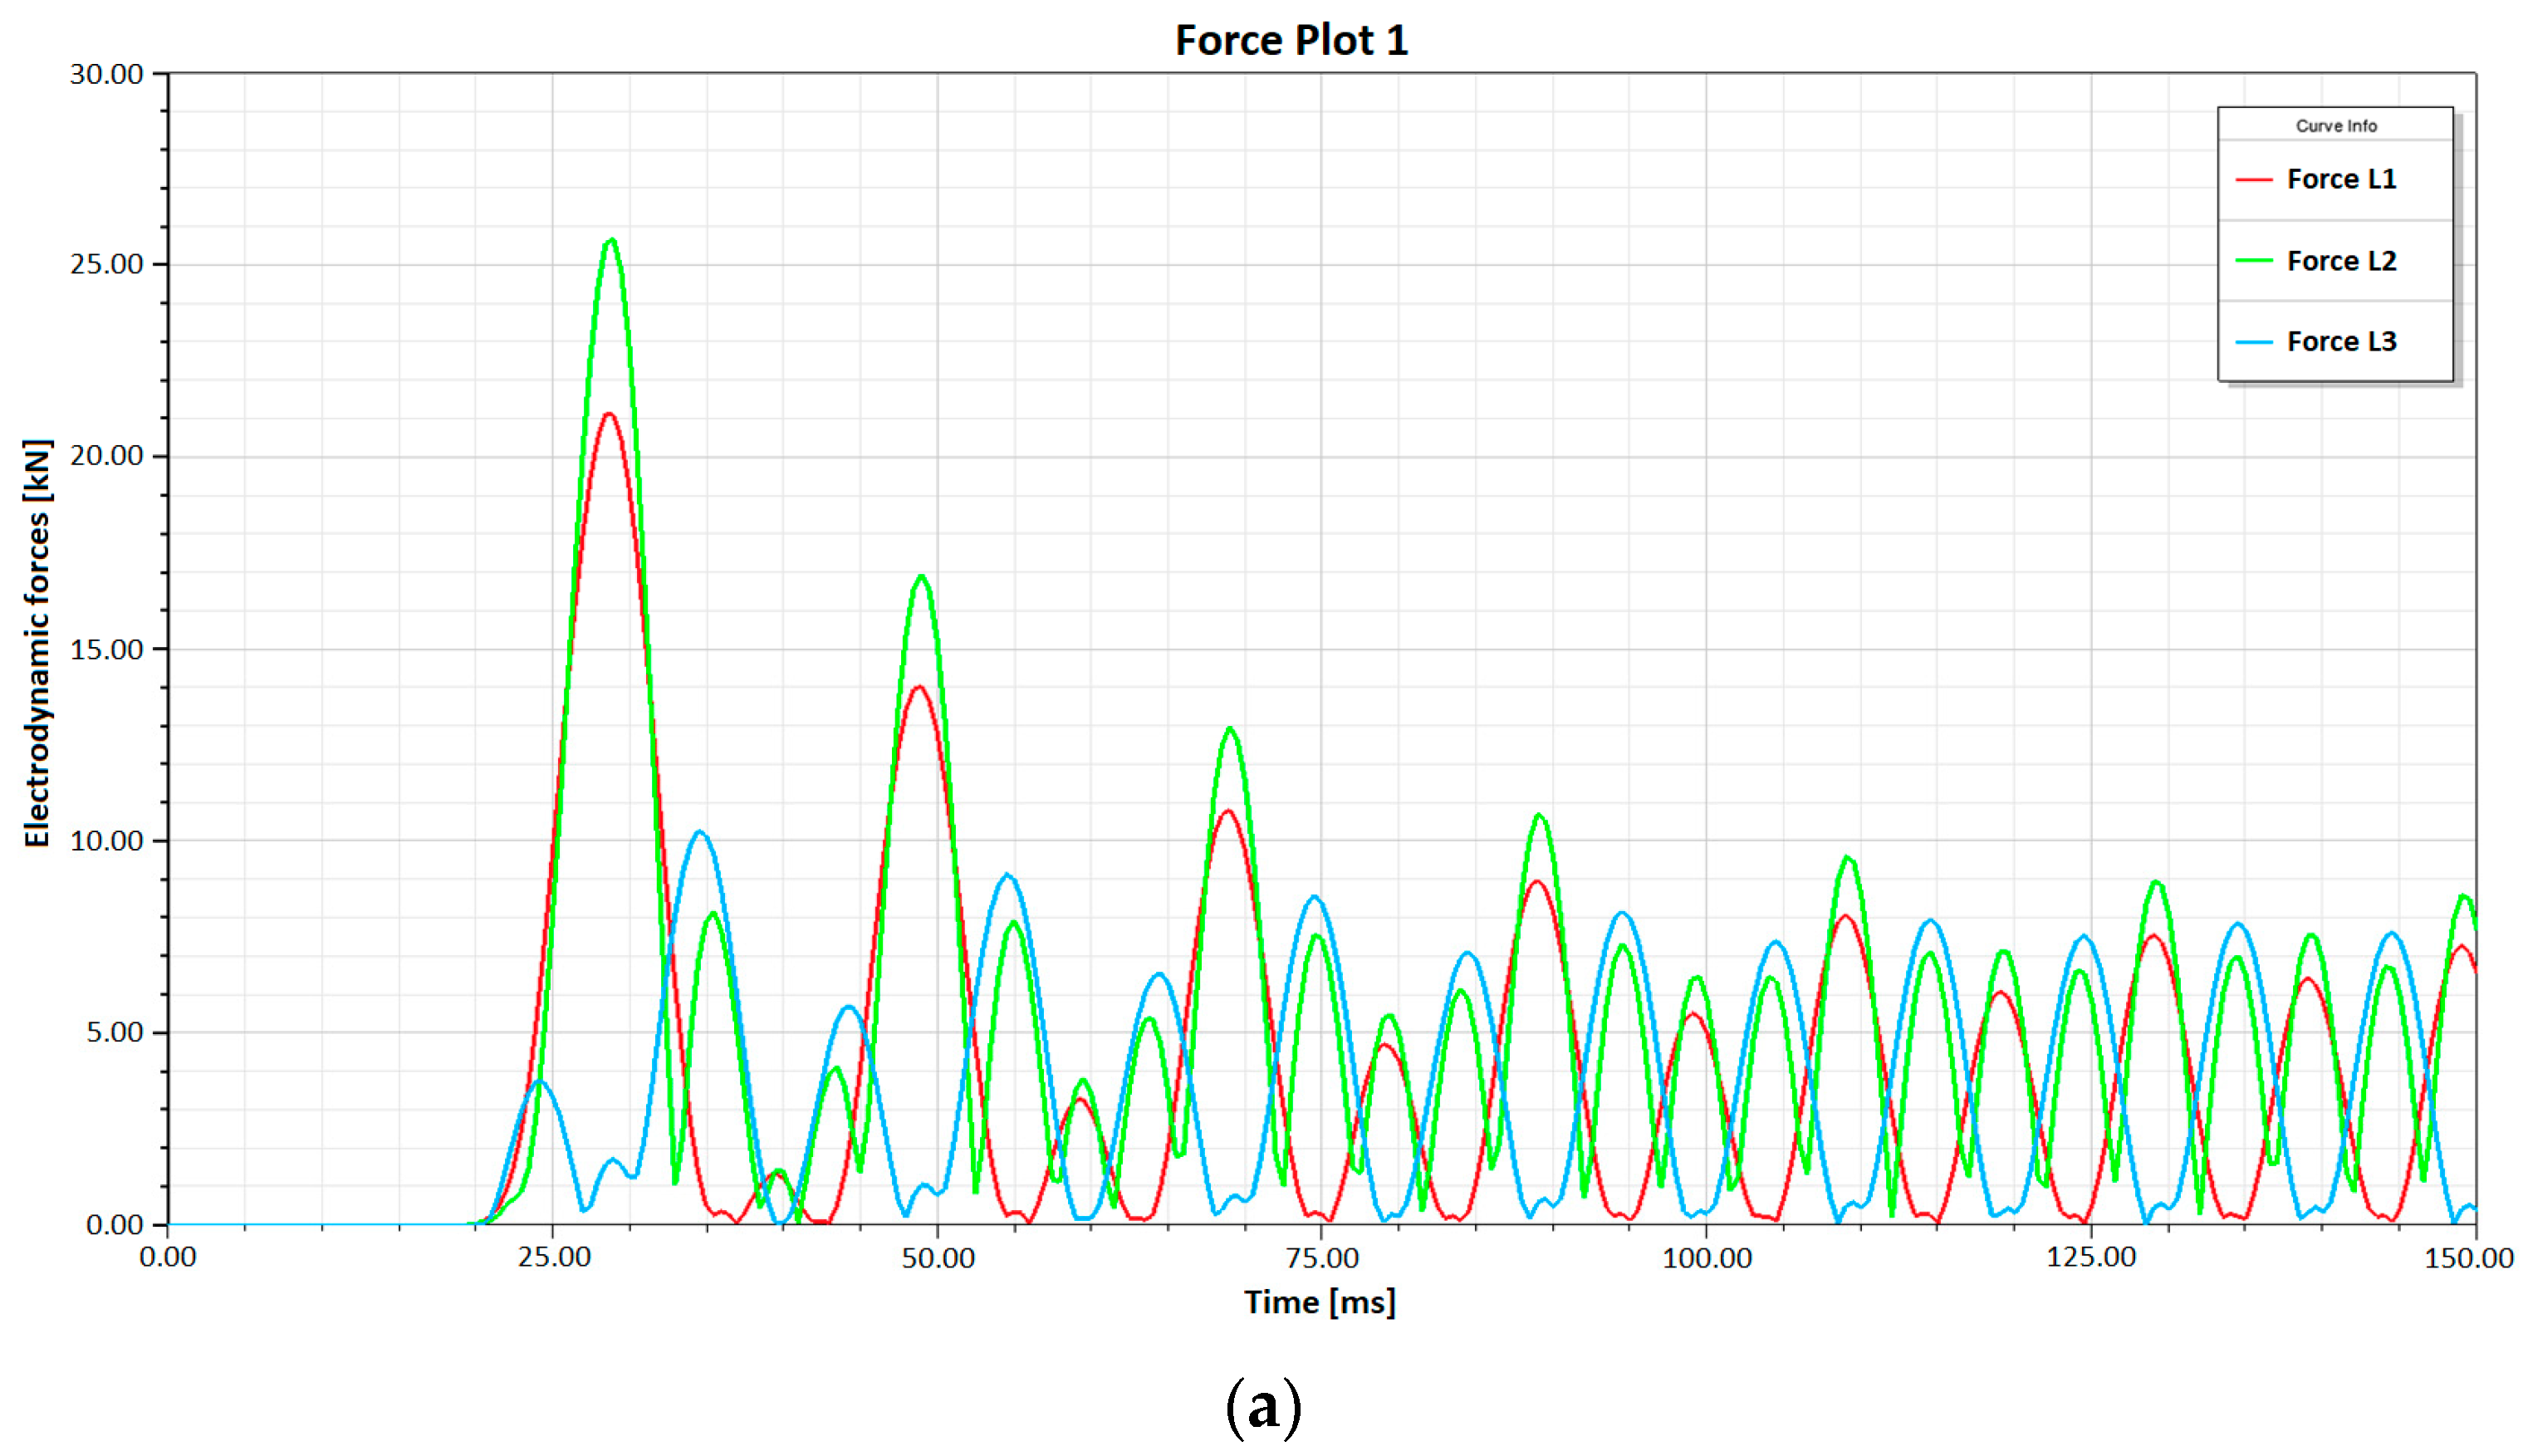Click the 30.00 tick on the force axis

coord(106,75)
